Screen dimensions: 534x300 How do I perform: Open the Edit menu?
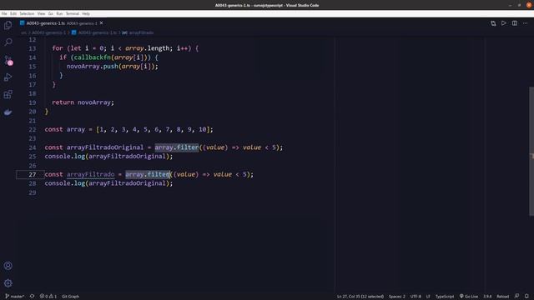click(x=13, y=13)
